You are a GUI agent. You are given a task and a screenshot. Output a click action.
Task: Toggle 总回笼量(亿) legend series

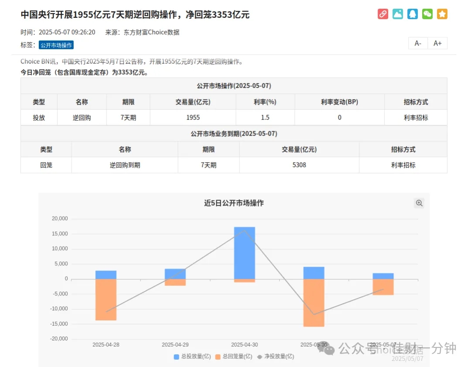click(234, 357)
